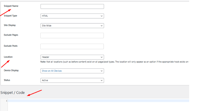Click the Exclude Posts label
This screenshot has width=197, height=111.
[x=11, y=46]
